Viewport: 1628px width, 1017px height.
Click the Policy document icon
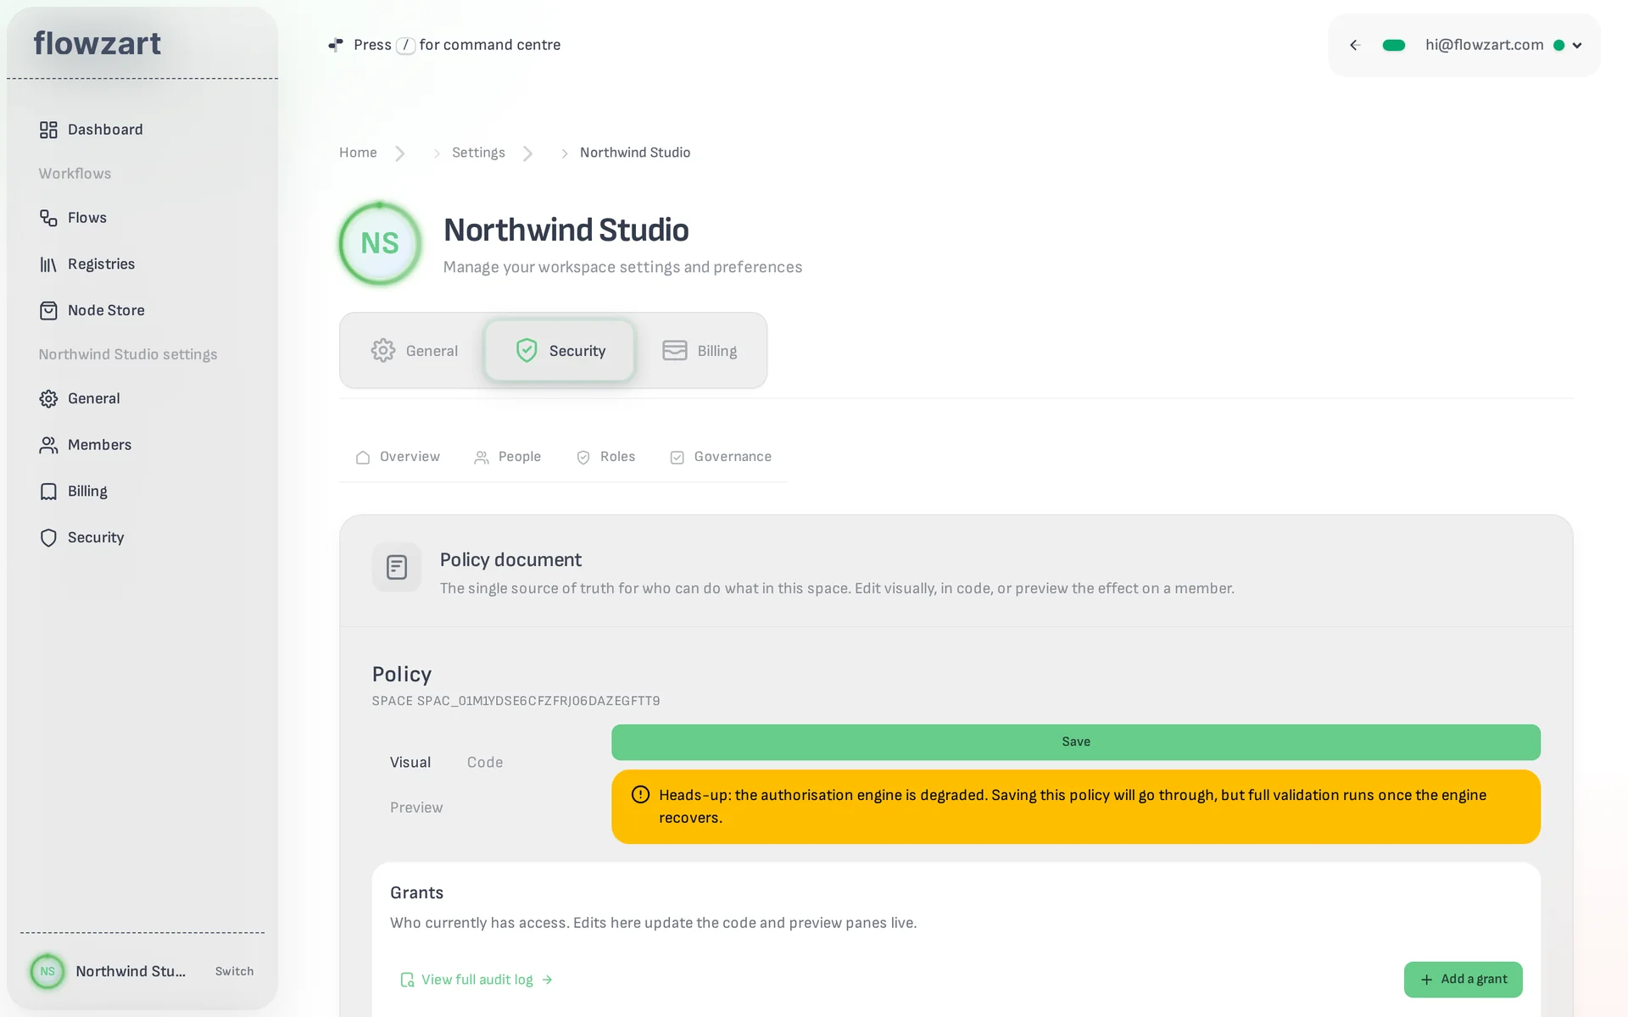[x=397, y=567]
